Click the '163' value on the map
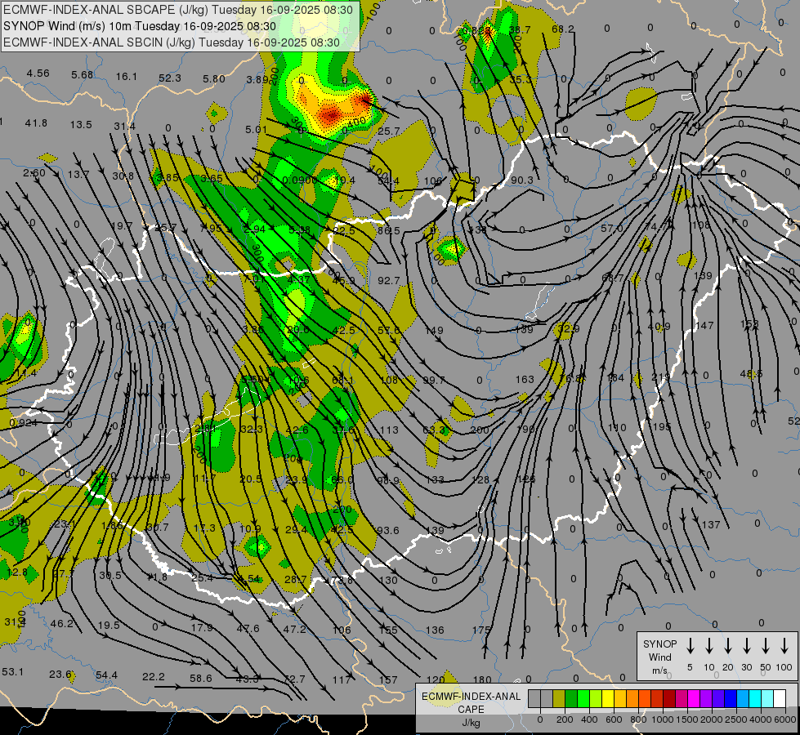 click(x=525, y=379)
